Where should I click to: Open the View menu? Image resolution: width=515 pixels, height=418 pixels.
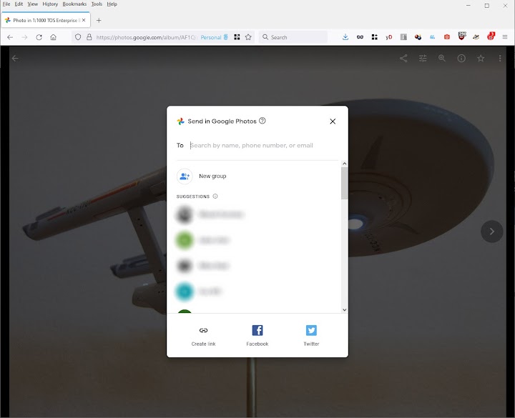point(32,4)
